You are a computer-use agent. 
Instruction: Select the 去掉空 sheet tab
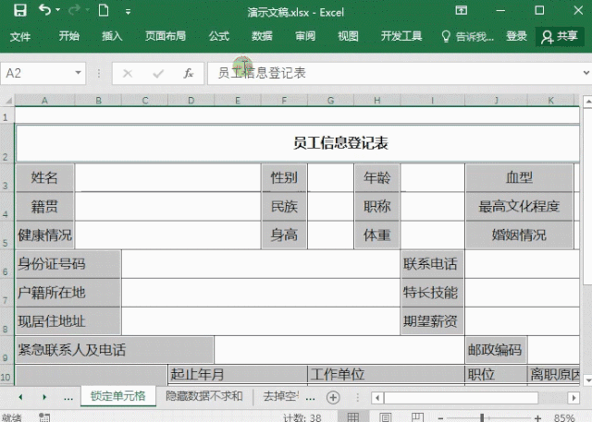click(281, 396)
